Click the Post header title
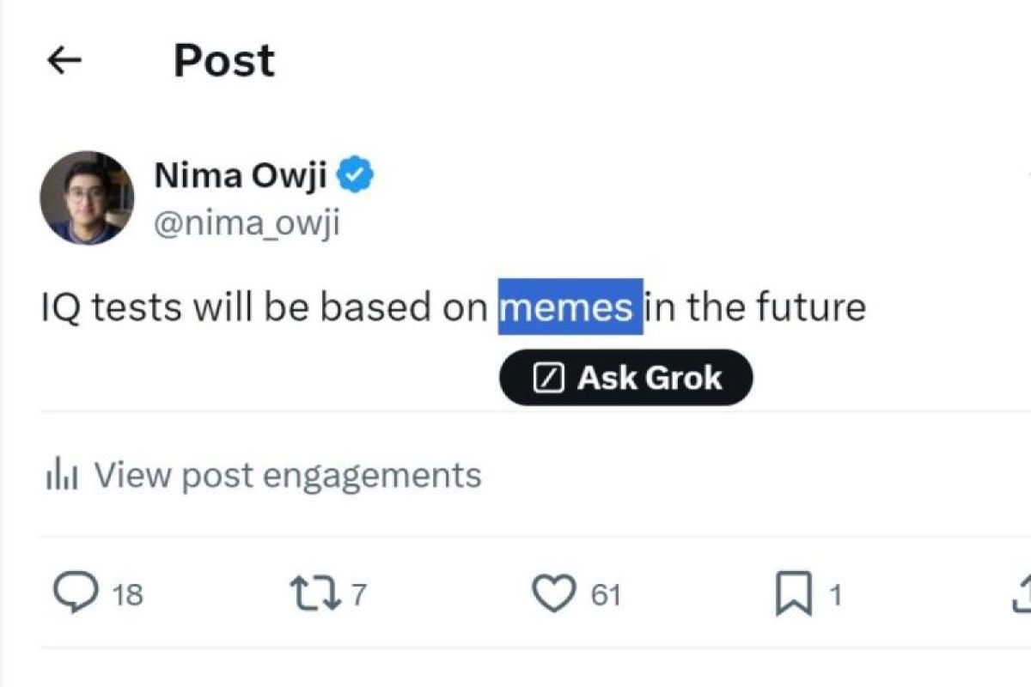 coord(223,61)
